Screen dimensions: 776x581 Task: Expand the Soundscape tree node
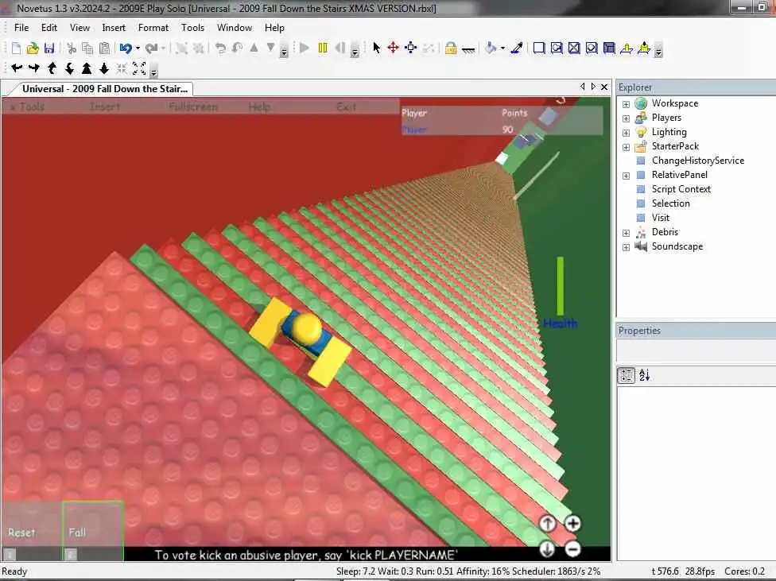626,247
